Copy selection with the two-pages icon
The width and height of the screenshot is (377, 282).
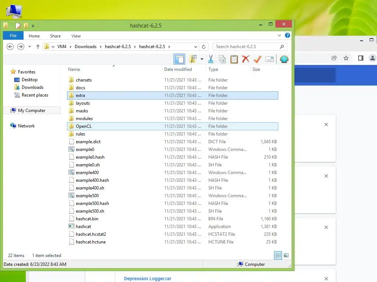(222, 59)
